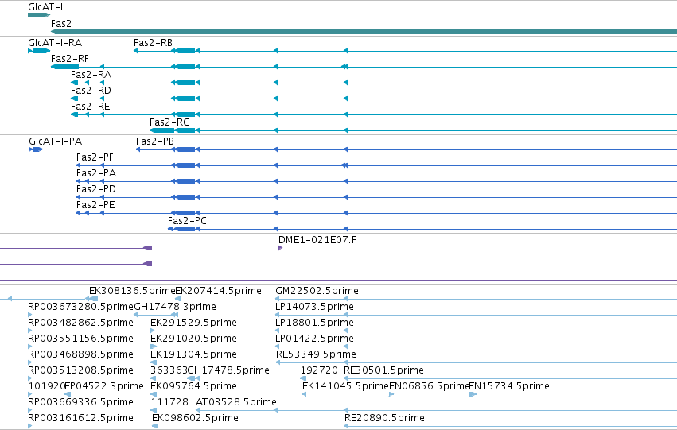Click the LP01422.5prime EST label
This screenshot has height=430, width=677.
[x=315, y=339]
